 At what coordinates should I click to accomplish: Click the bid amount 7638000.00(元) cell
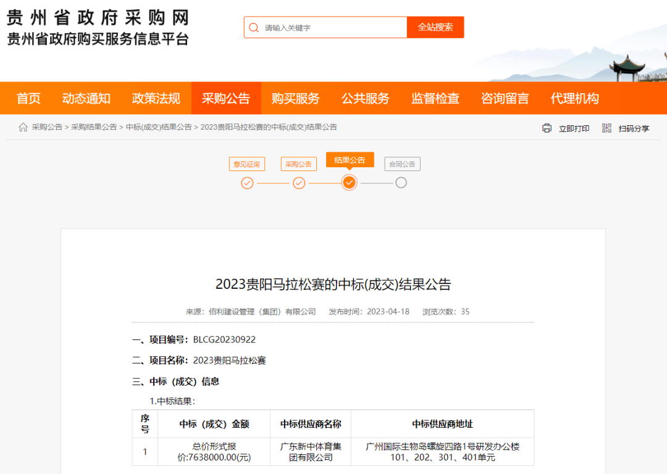pyautogui.click(x=214, y=452)
